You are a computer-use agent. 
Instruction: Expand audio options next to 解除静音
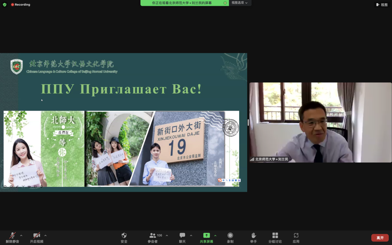(x=21, y=236)
